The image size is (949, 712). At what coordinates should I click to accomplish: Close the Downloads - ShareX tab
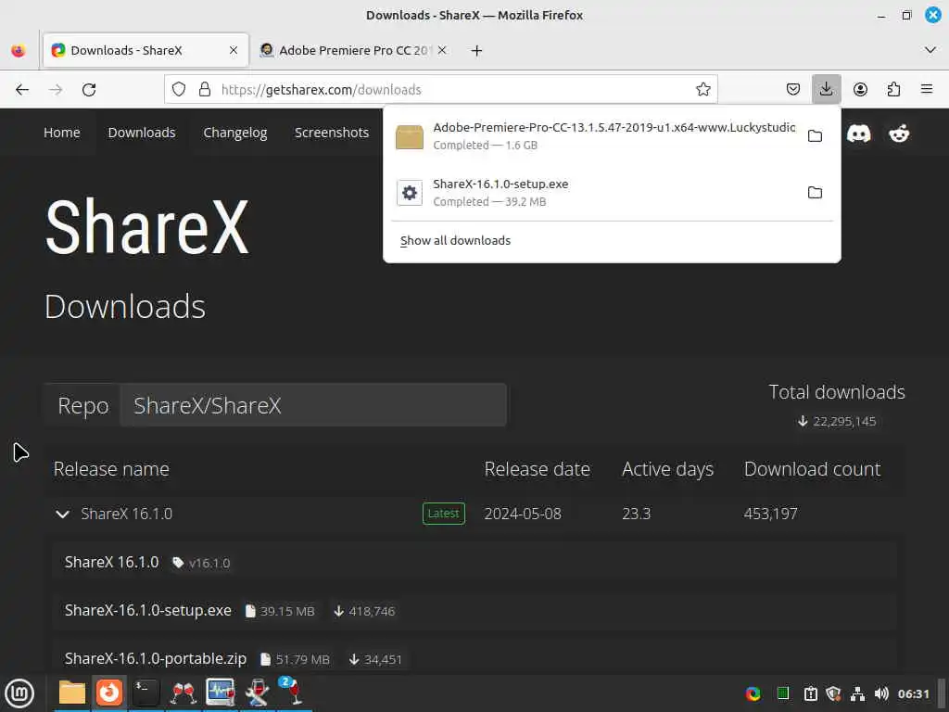[x=233, y=50]
